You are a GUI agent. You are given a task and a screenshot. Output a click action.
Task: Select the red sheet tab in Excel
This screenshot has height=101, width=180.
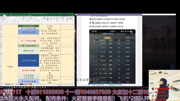click(x=31, y=84)
